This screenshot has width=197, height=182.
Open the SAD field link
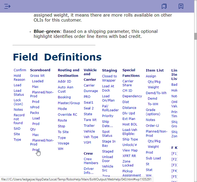click(17, 129)
